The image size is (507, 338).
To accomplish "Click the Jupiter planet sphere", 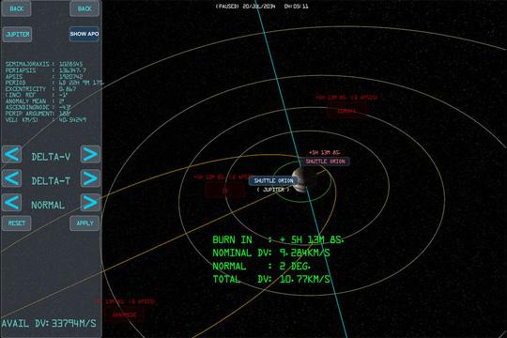I will (x=303, y=180).
